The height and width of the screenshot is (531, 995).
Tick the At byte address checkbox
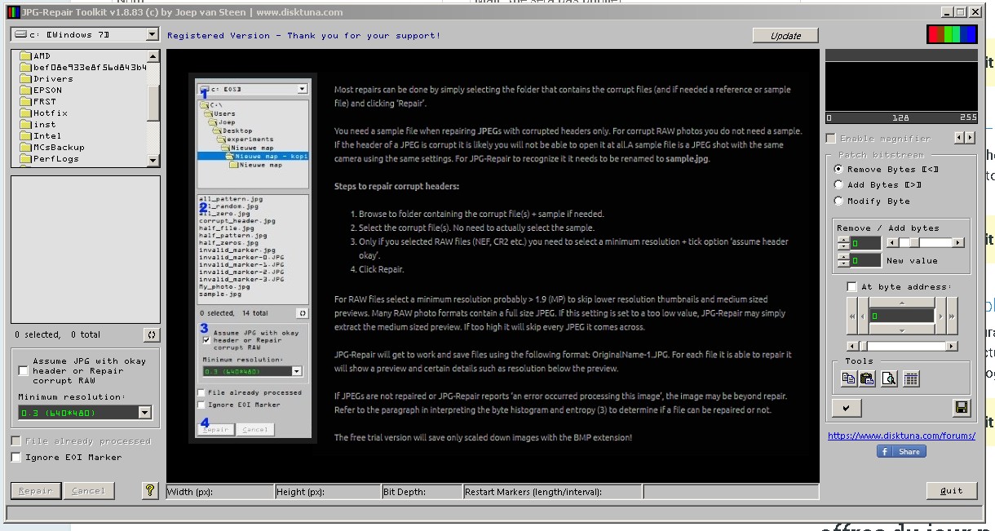point(852,287)
